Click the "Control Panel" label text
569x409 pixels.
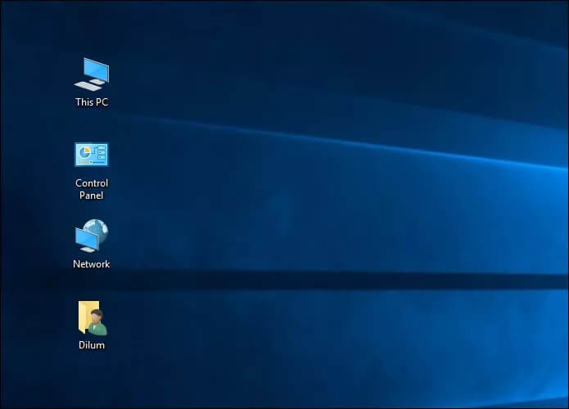[x=92, y=189]
